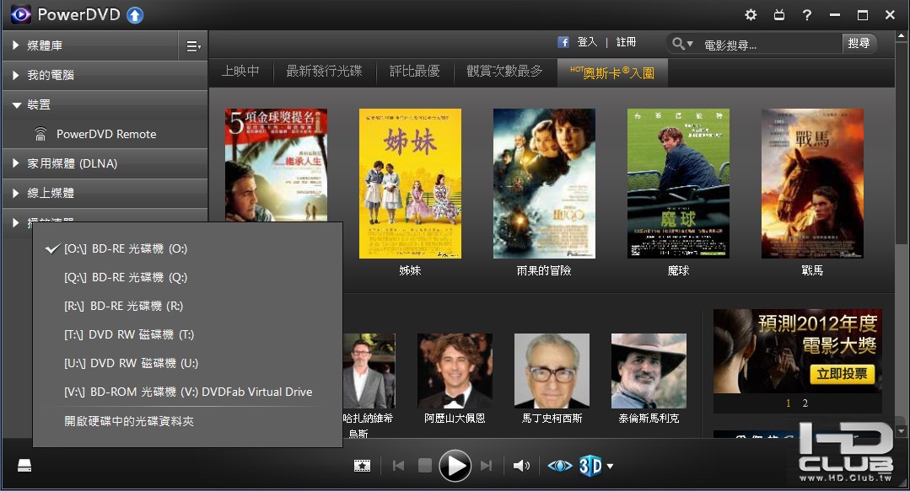This screenshot has height=491, width=910.
Task: Select PowerDVD Remote device
Action: [105, 134]
